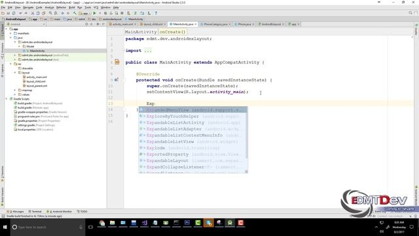Expand the values folder
The image size is (419, 236).
tap(15, 94)
